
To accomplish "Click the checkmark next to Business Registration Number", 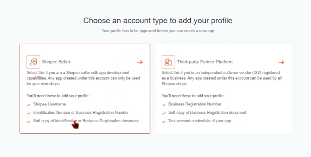I will pyautogui.click(x=164, y=105).
